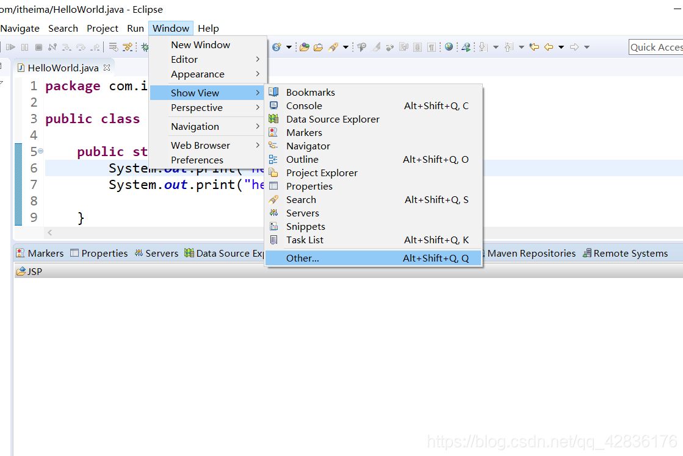
Task: Select the Show View menu entry
Action: [208, 93]
